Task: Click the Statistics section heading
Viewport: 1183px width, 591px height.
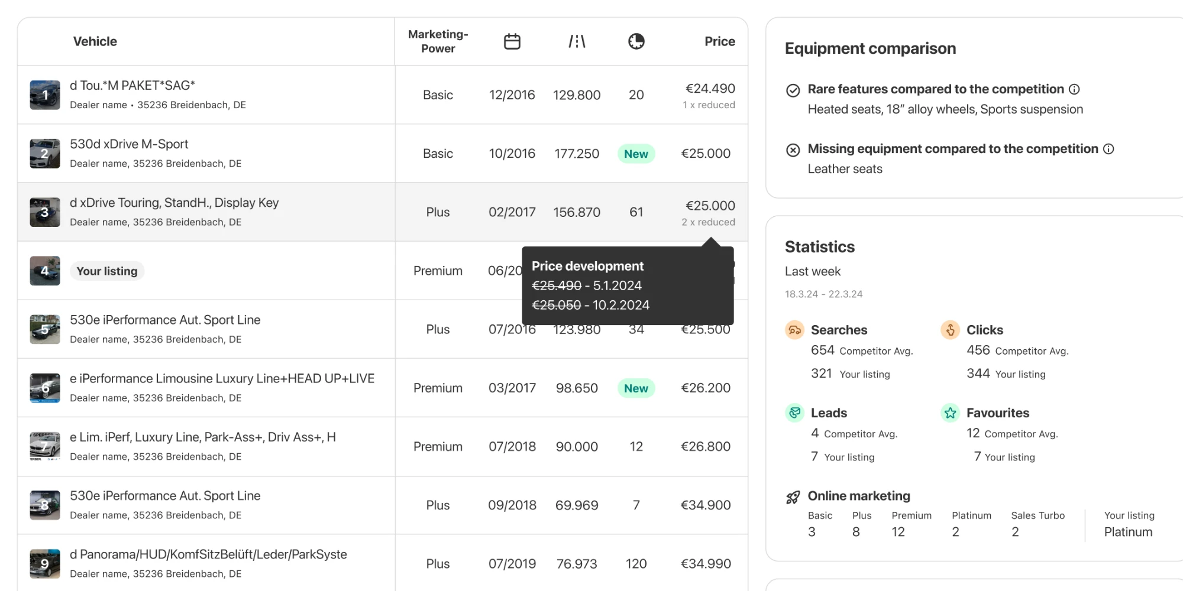Action: 820,247
